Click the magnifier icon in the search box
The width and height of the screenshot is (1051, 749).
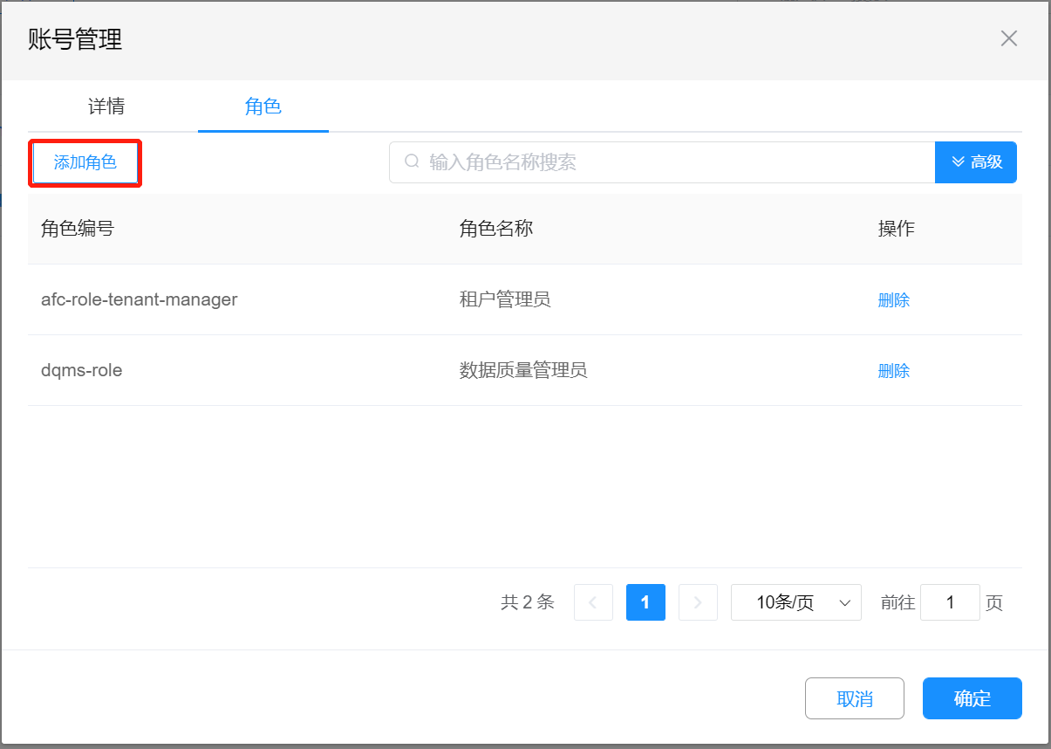click(412, 162)
